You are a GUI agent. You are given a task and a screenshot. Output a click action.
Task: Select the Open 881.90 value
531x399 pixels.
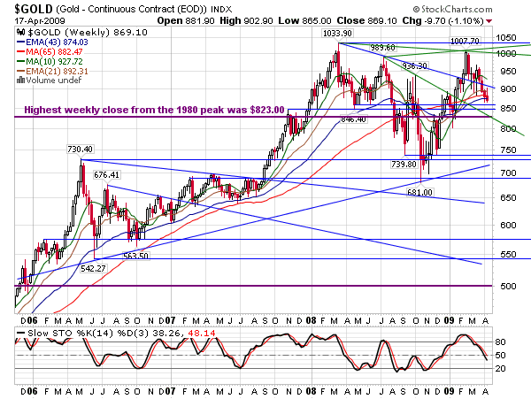(186, 21)
